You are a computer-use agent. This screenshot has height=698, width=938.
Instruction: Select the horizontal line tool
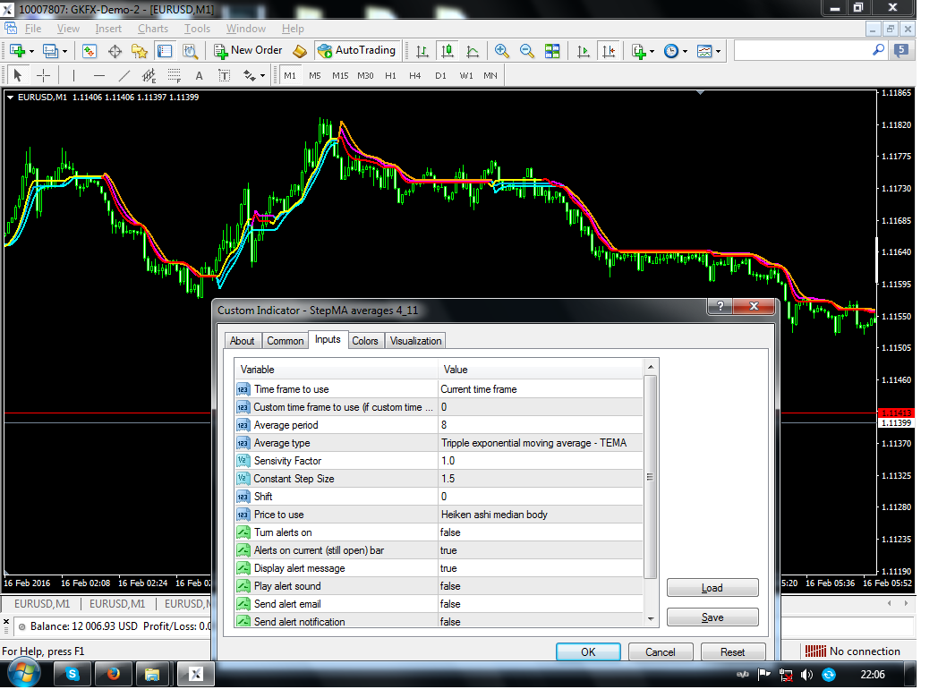coord(99,75)
